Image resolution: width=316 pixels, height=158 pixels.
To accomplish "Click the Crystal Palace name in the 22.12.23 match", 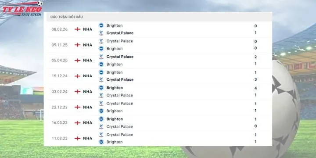I will (x=120, y=104).
